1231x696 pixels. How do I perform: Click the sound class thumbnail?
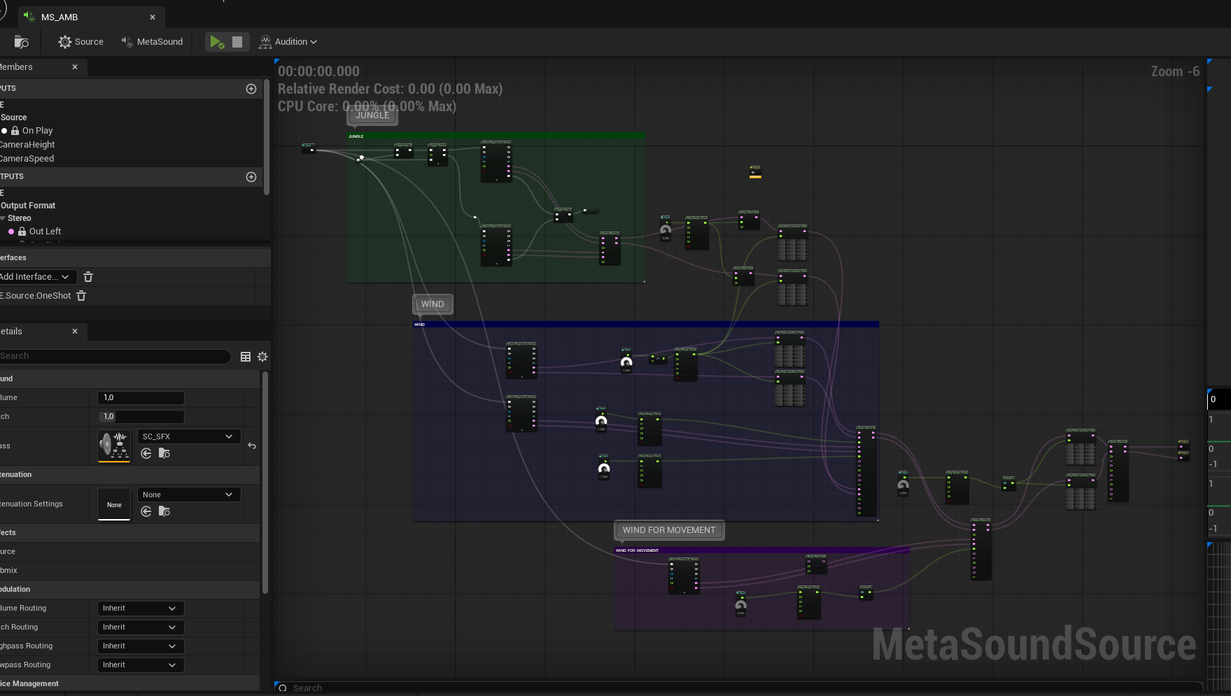coord(114,446)
